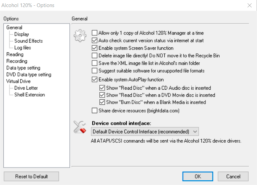Confirm settings with the OK button
Screen dimensions: 257x185
click(198, 176)
